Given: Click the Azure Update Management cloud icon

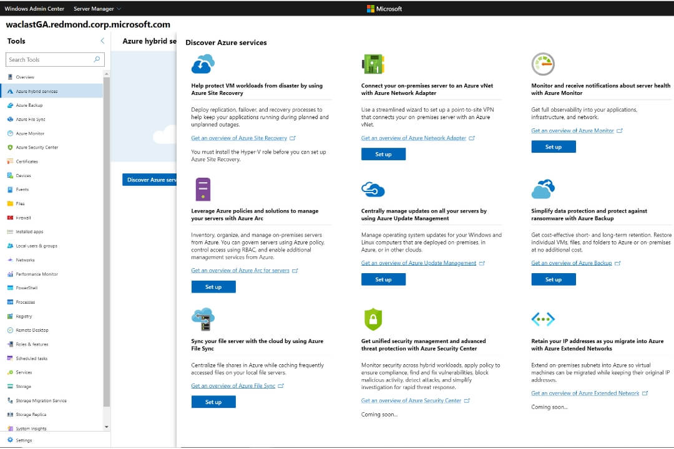Looking at the screenshot, I should click(x=373, y=189).
